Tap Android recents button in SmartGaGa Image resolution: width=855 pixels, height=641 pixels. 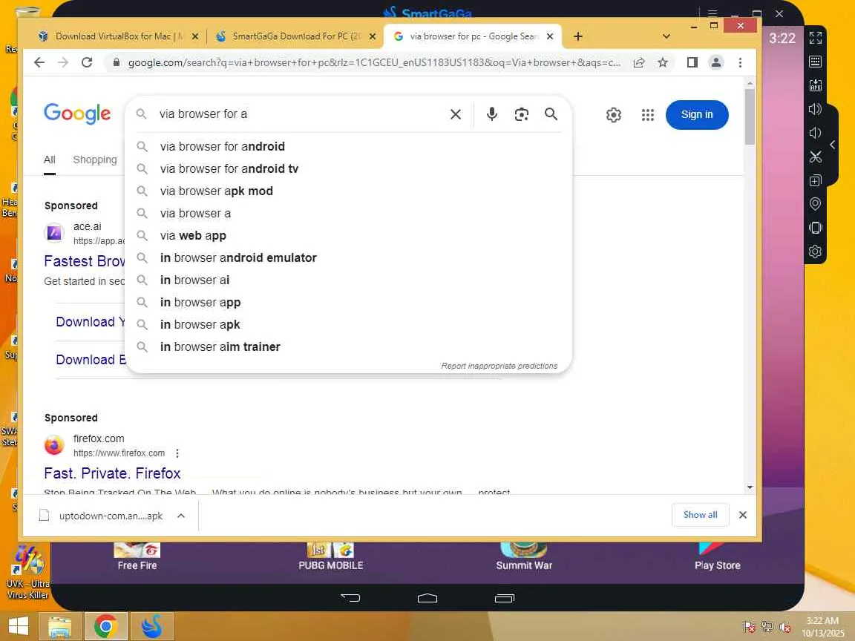tap(505, 598)
